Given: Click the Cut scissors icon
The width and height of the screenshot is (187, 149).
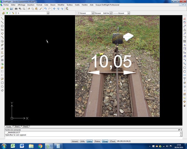Looking at the screenshot, I should tap(29, 9).
